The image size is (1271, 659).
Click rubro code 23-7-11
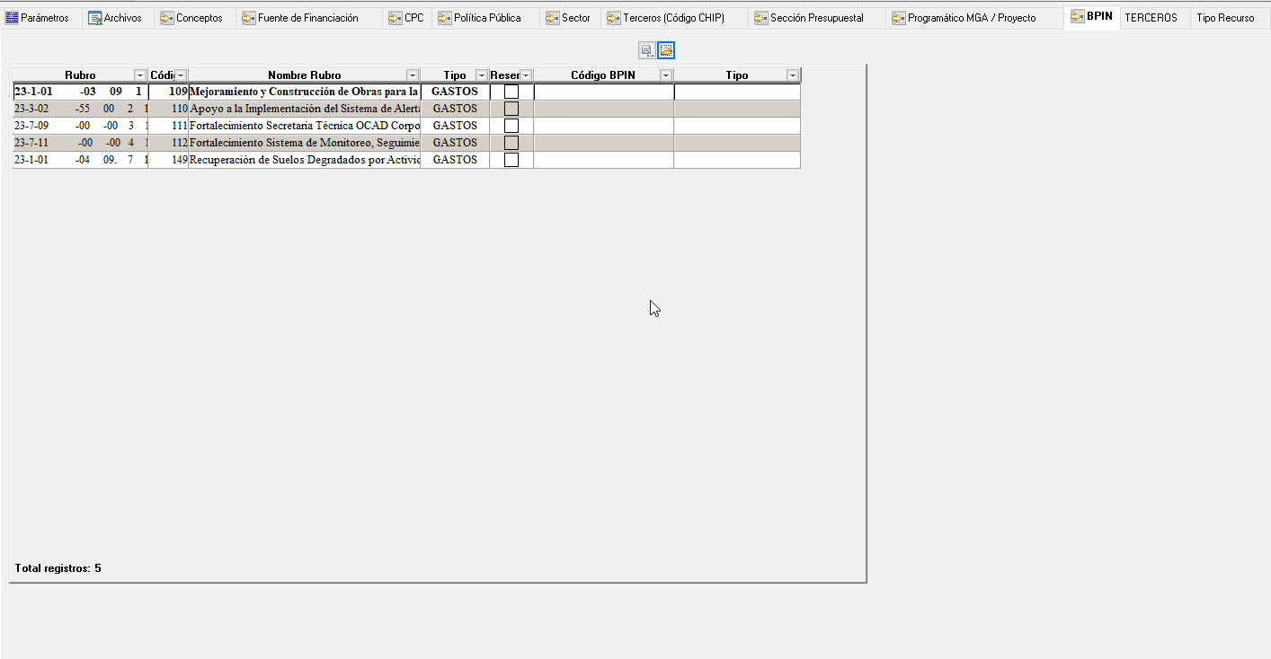coord(31,143)
